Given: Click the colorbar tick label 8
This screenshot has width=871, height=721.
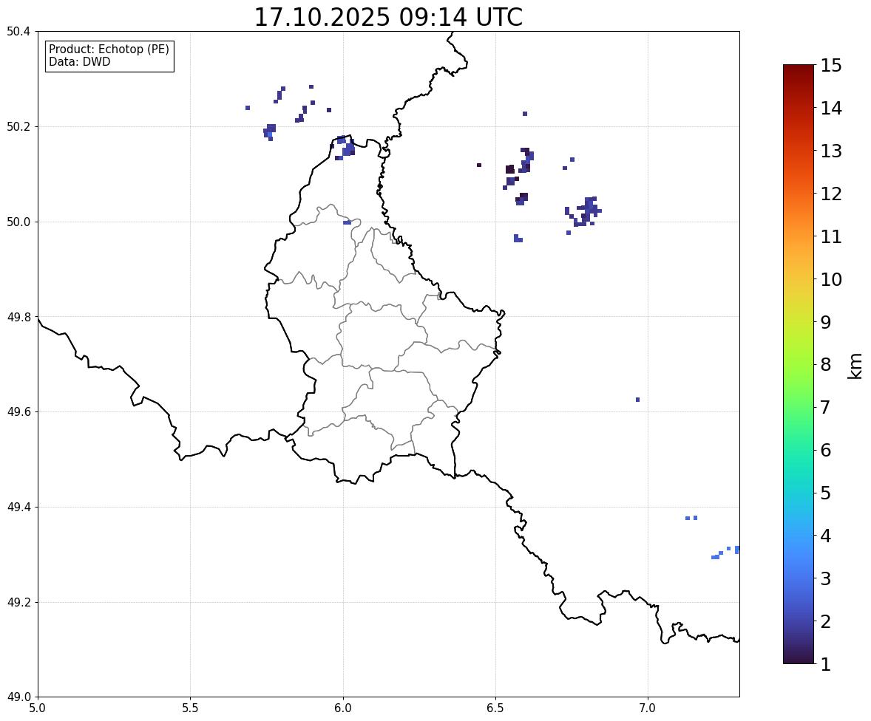Looking at the screenshot, I should pos(826,365).
